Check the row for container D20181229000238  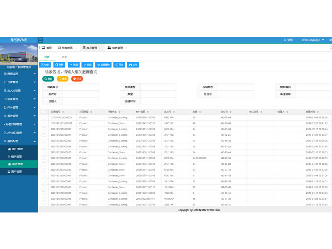tap(44, 117)
